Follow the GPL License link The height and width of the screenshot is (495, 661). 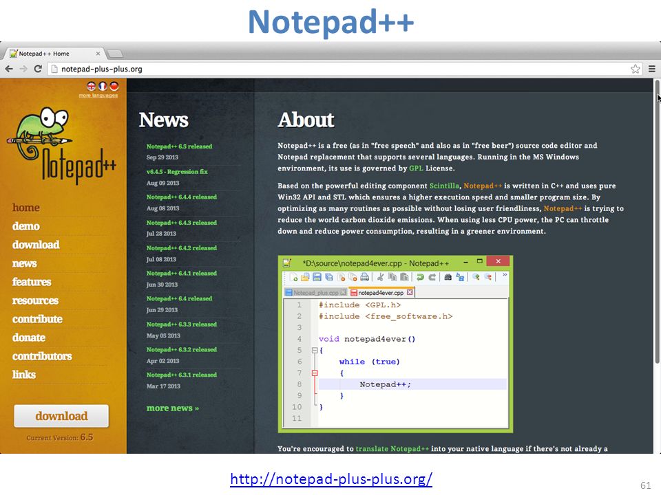416,168
